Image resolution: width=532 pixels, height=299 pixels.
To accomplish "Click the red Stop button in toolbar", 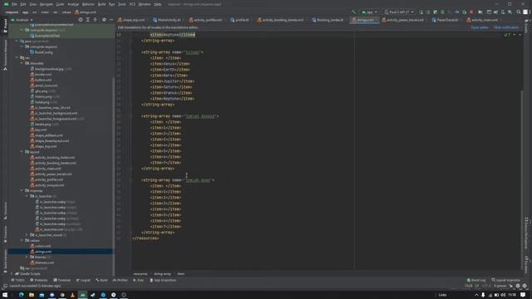I will pyautogui.click(x=471, y=12).
